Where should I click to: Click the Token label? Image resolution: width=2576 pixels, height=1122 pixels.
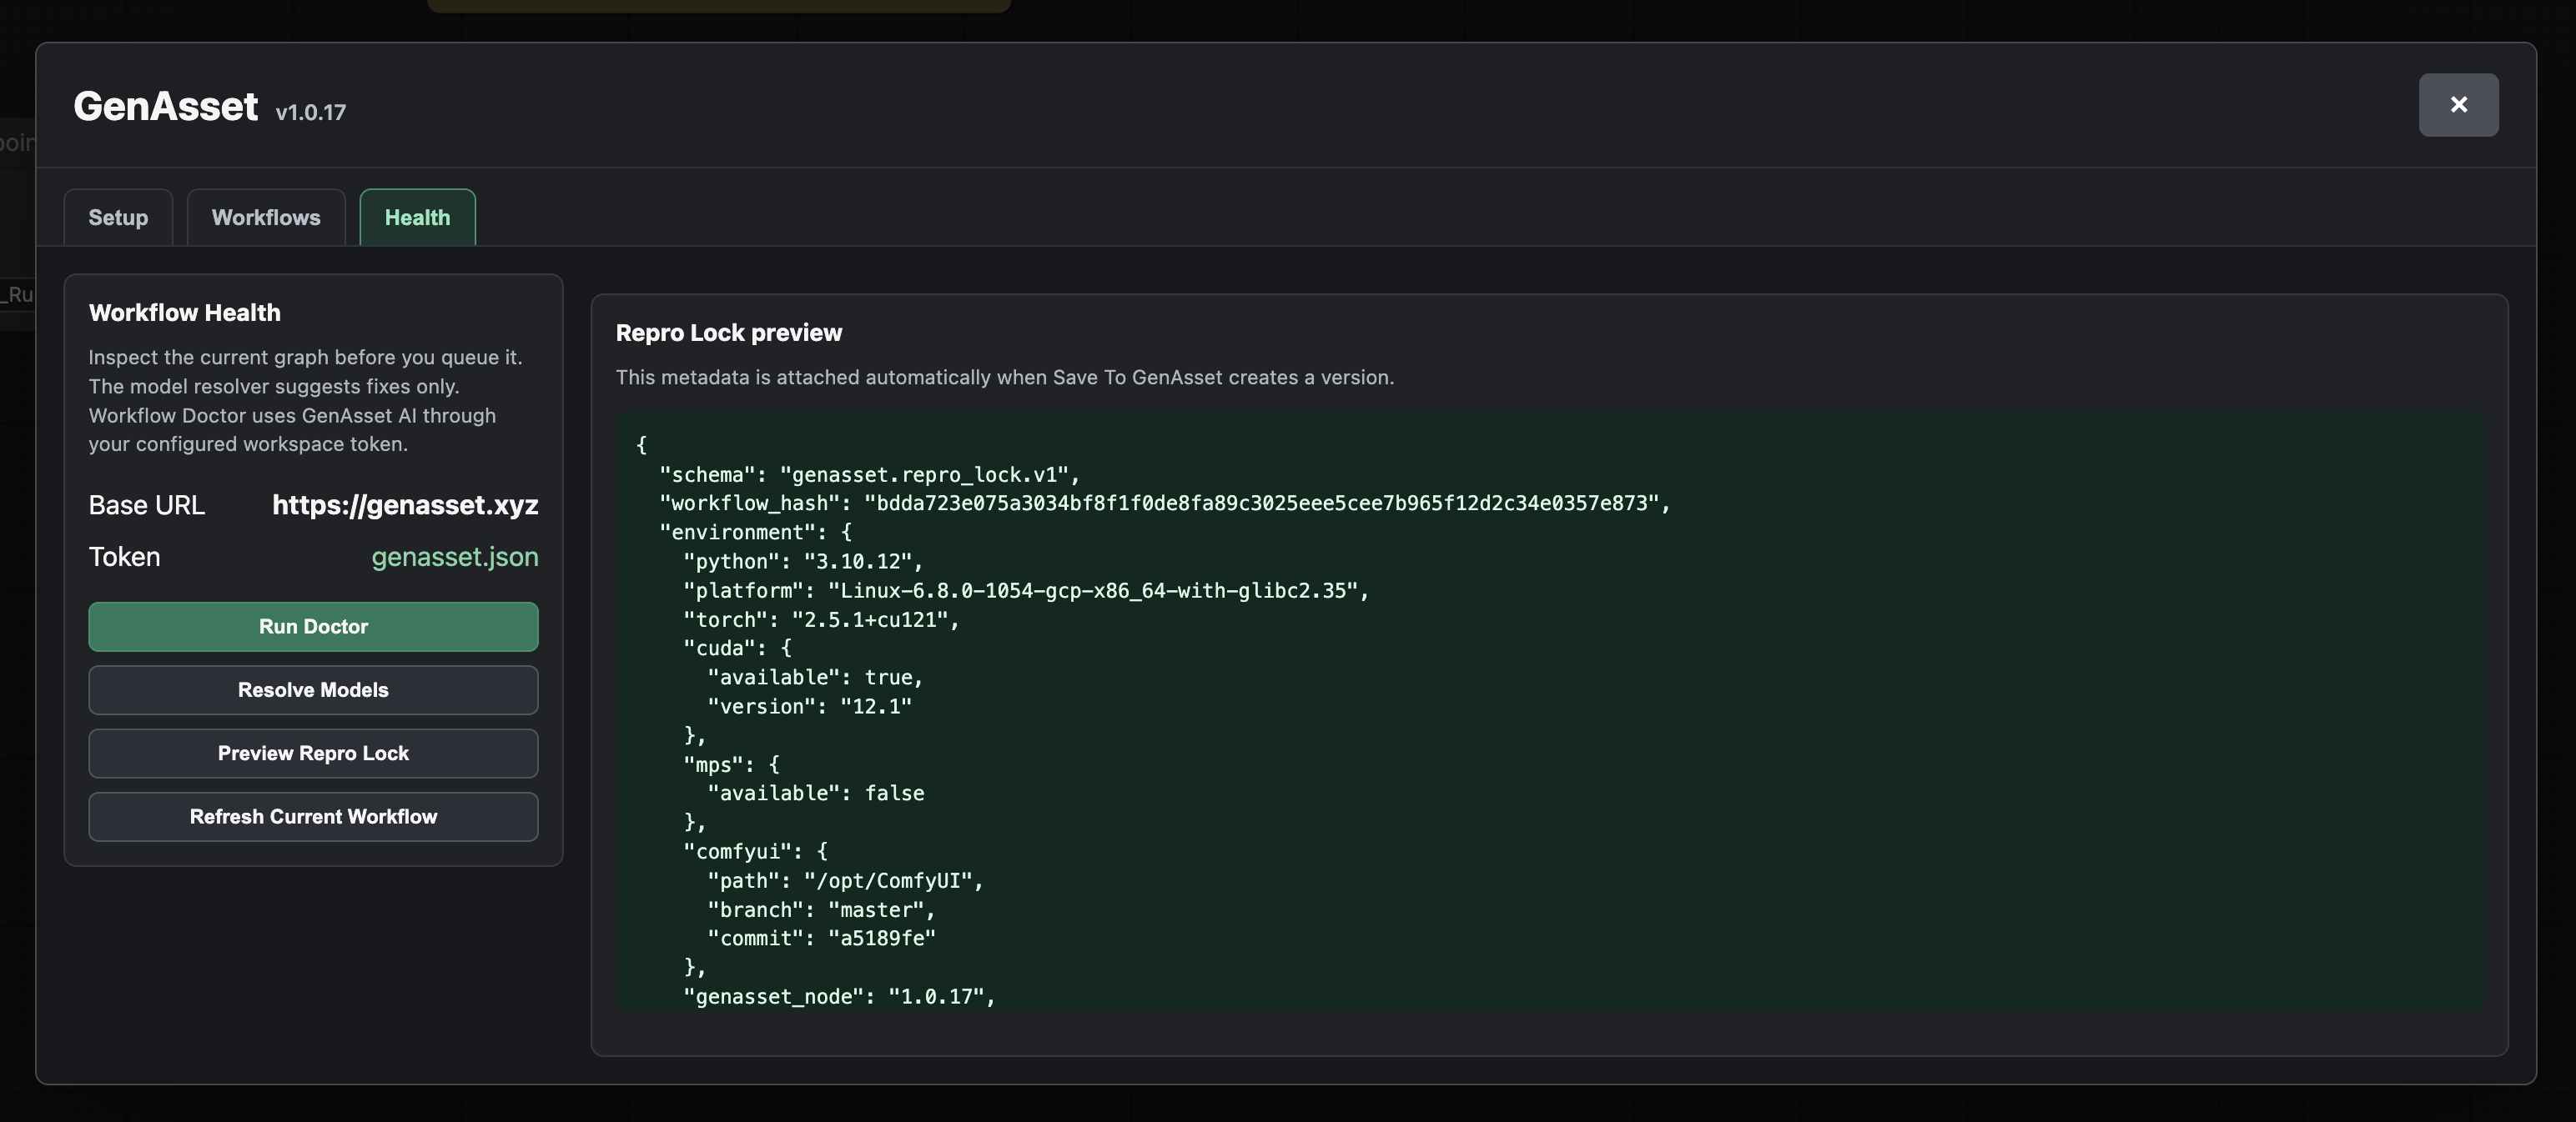tap(124, 557)
